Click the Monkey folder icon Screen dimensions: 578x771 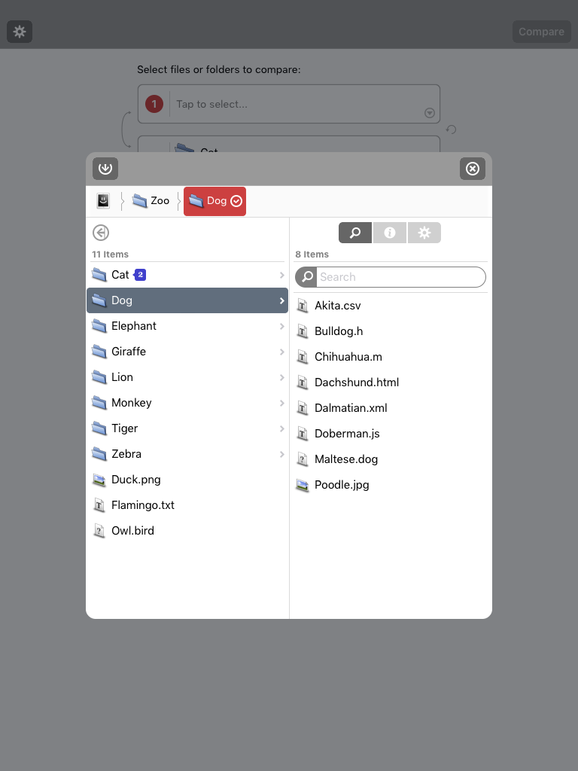coord(99,402)
